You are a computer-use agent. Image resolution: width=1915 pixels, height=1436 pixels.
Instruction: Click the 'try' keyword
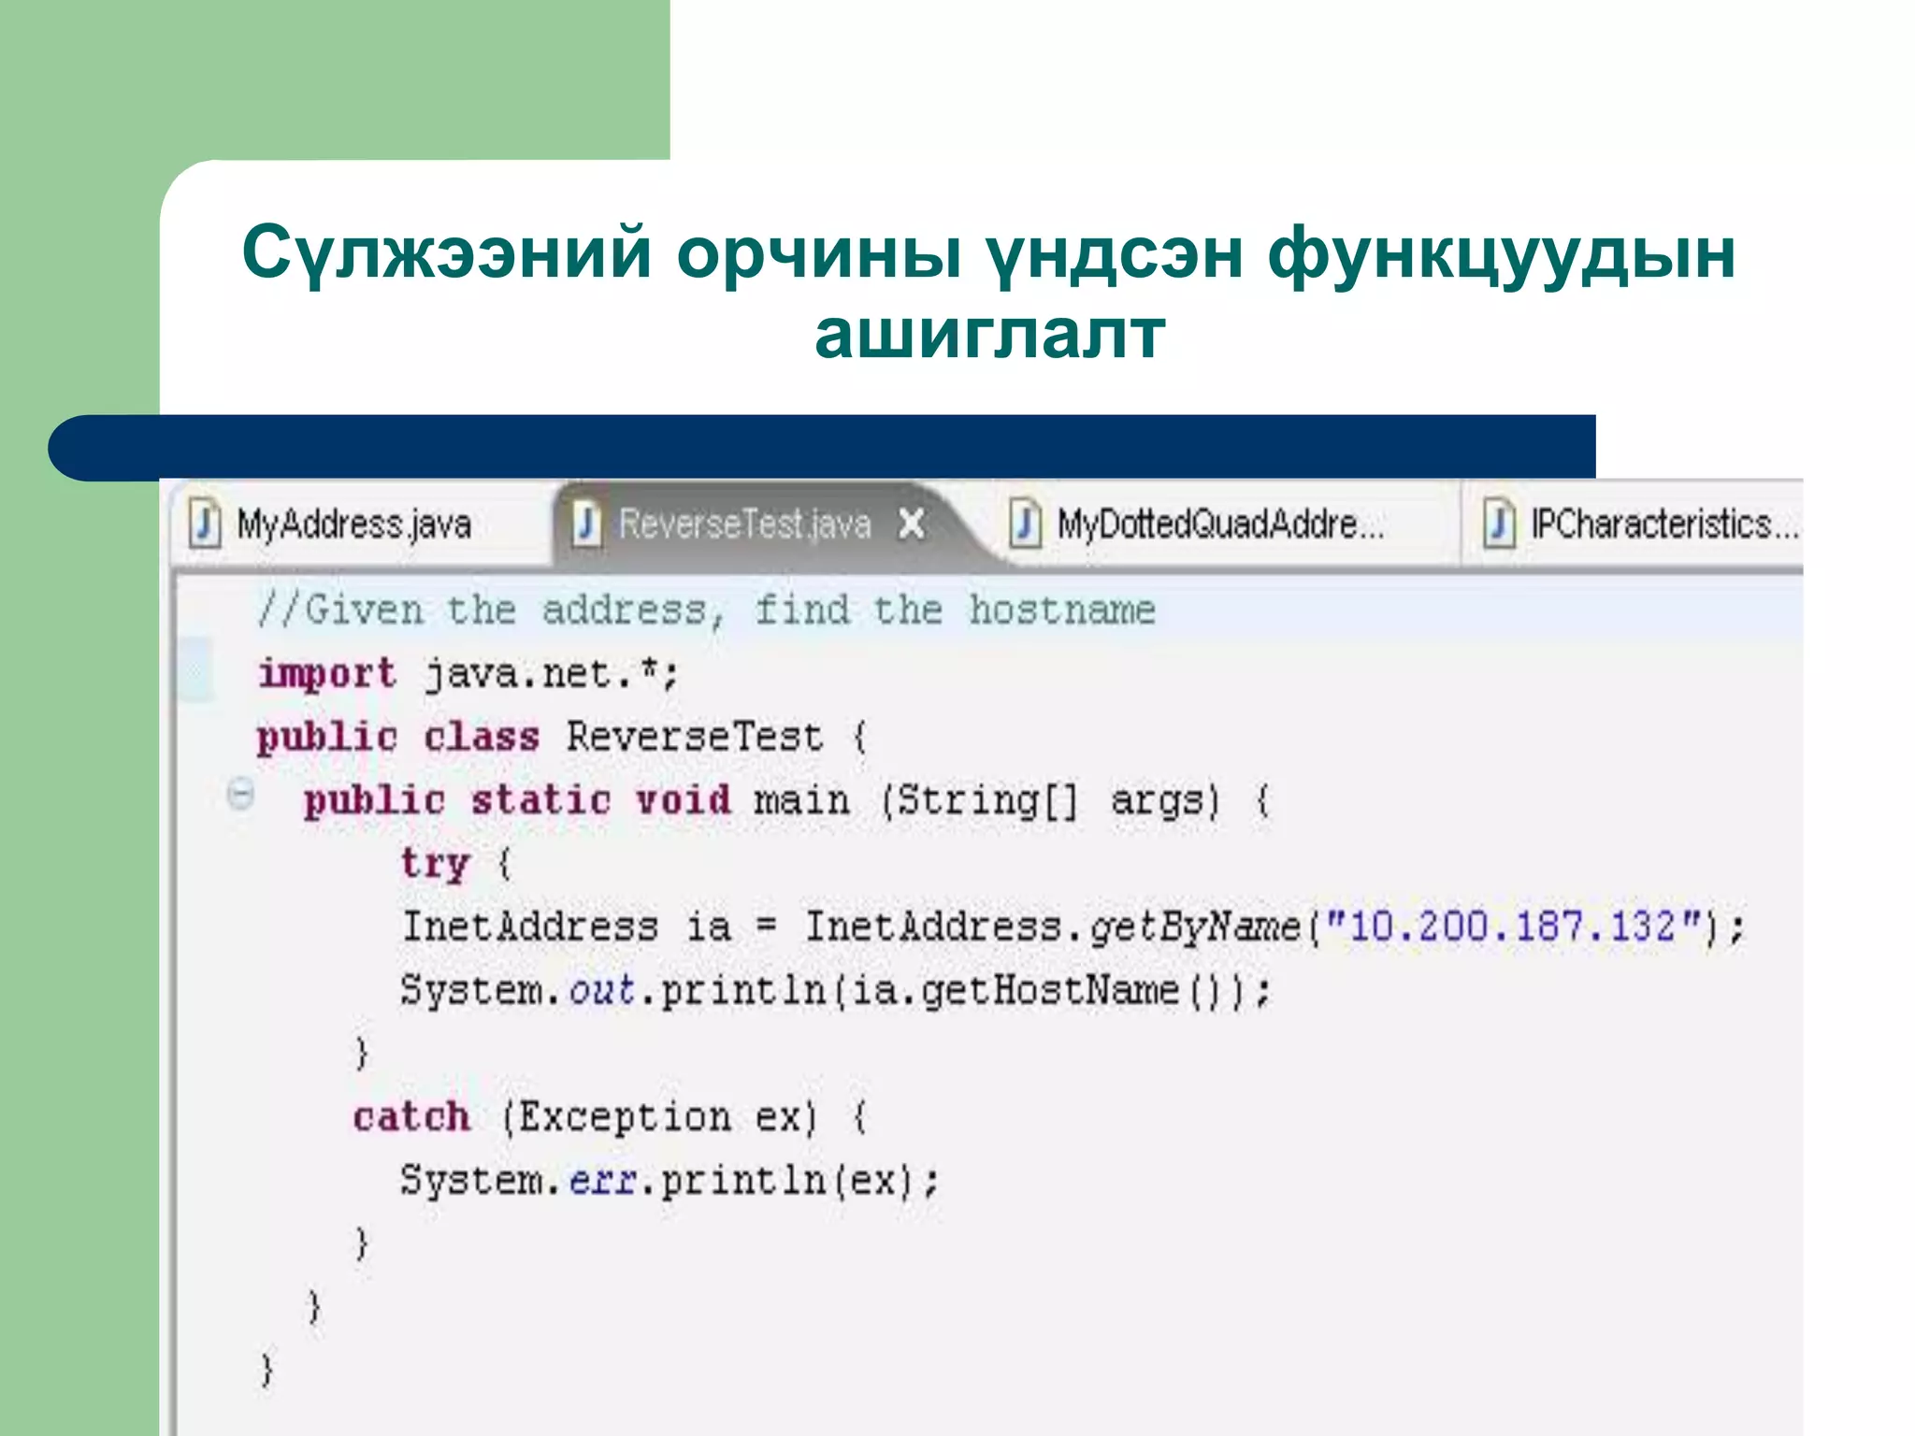click(435, 864)
